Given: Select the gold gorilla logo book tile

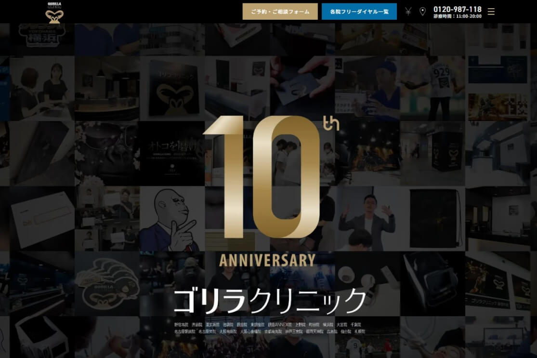Looking at the screenshot, I should (x=172, y=88).
